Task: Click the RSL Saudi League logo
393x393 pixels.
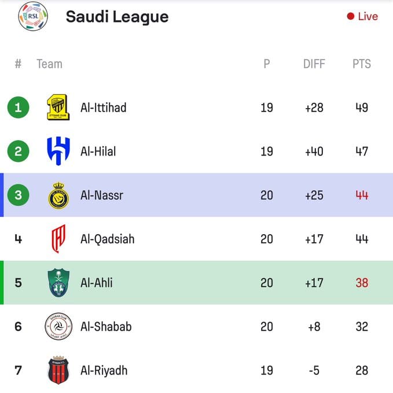Action: click(x=33, y=16)
